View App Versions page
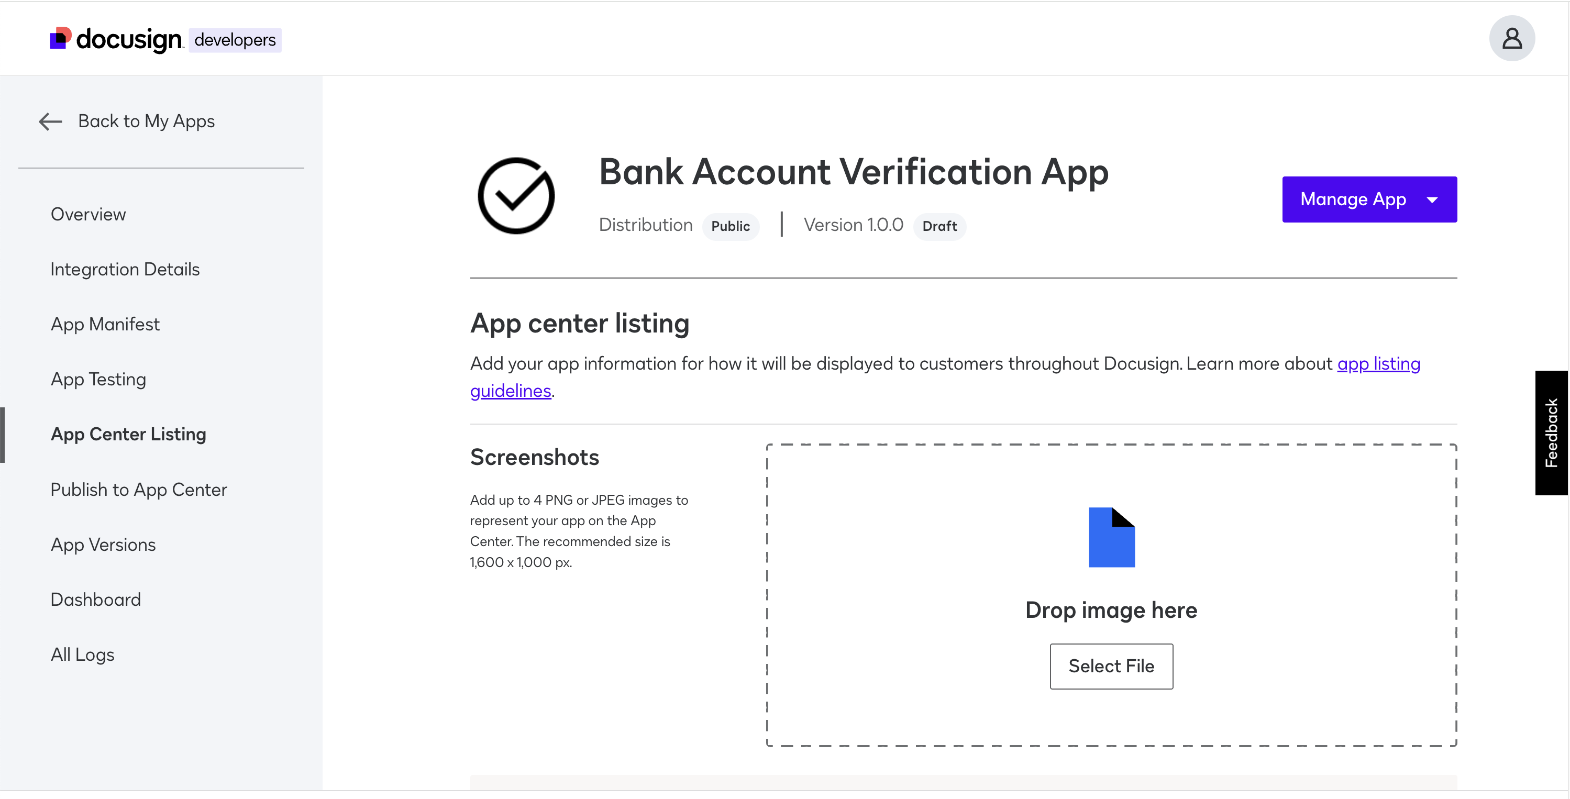 (x=103, y=544)
